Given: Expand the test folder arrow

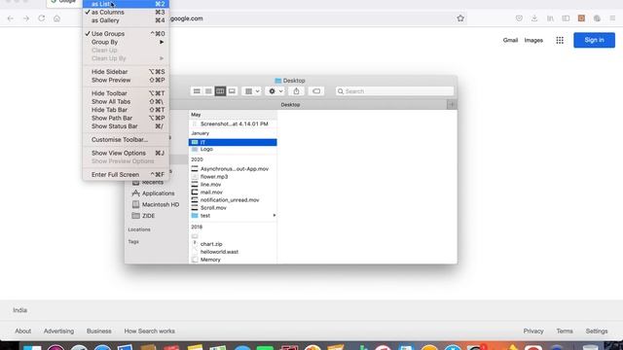Looking at the screenshot, I should click(275, 216).
